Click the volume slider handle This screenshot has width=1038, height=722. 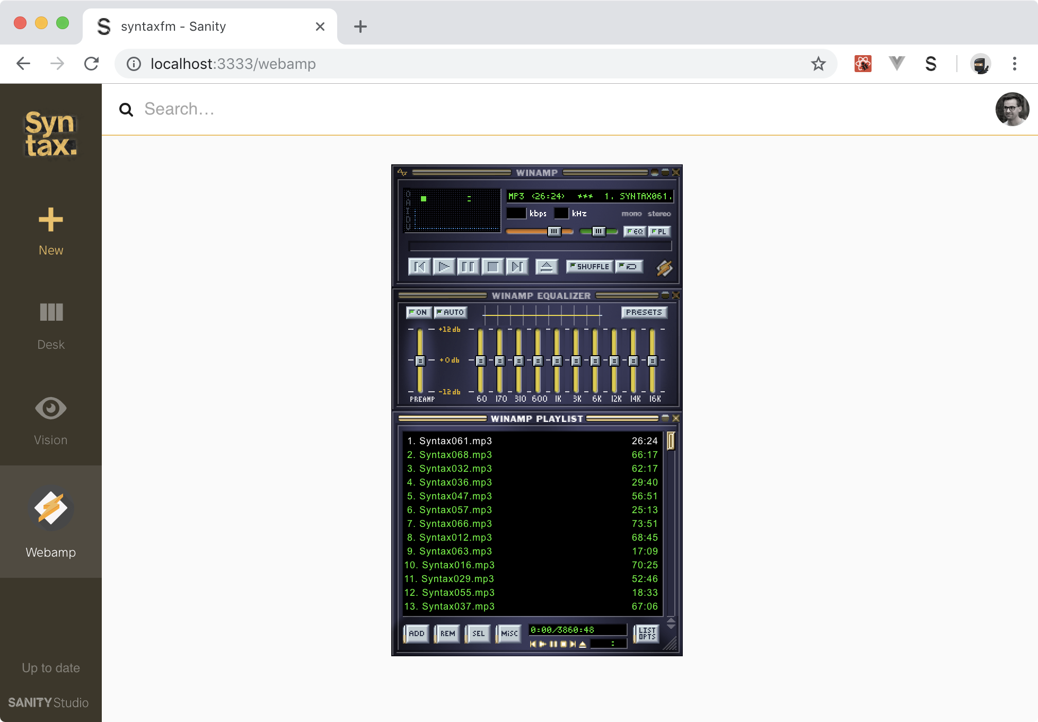click(x=553, y=232)
